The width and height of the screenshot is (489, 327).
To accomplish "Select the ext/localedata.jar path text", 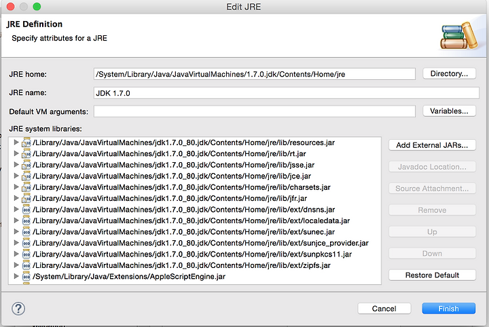I will tap(191, 220).
